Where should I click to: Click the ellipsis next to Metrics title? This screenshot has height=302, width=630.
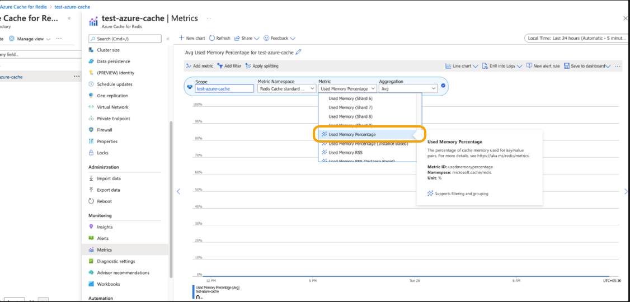coord(209,18)
